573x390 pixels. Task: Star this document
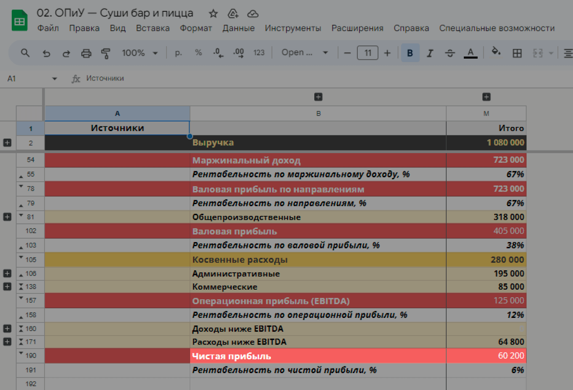tap(213, 13)
